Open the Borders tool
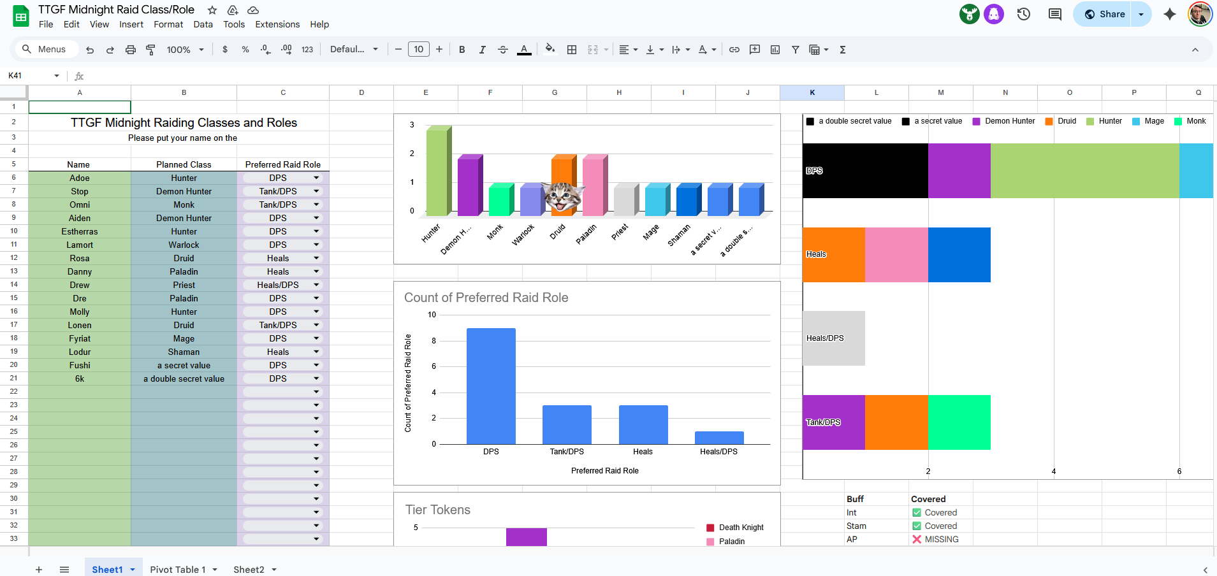This screenshot has height=576, width=1217. (572, 50)
